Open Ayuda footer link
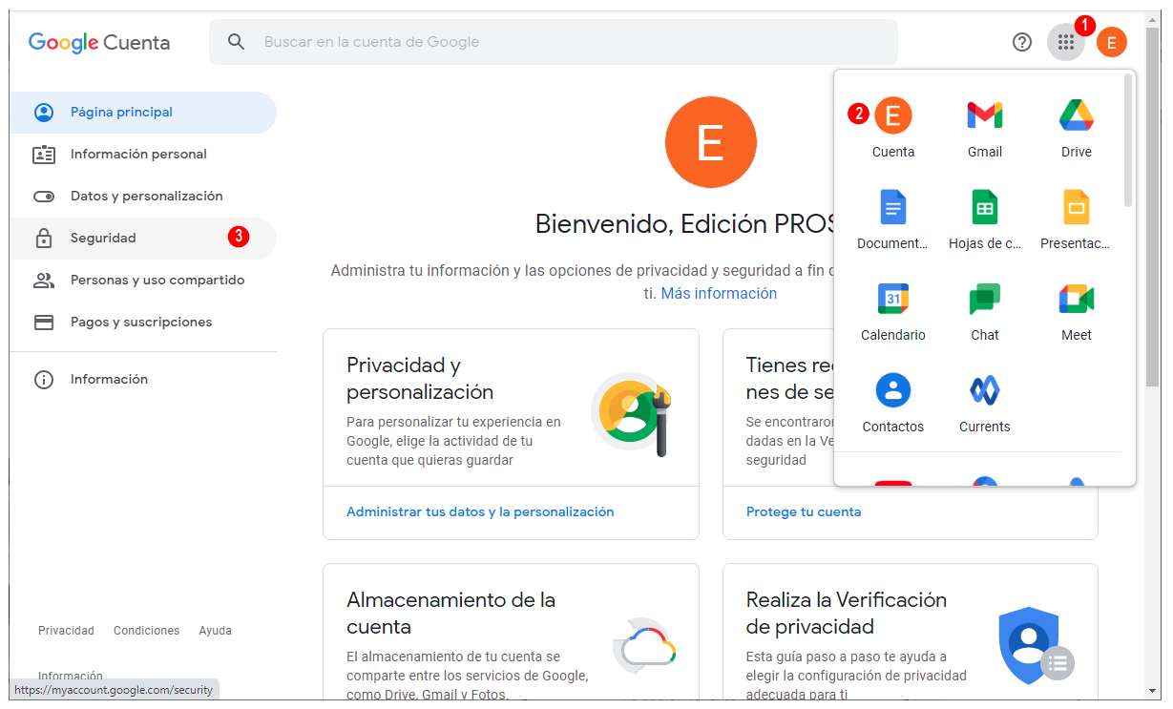This screenshot has width=1173, height=709. click(216, 631)
